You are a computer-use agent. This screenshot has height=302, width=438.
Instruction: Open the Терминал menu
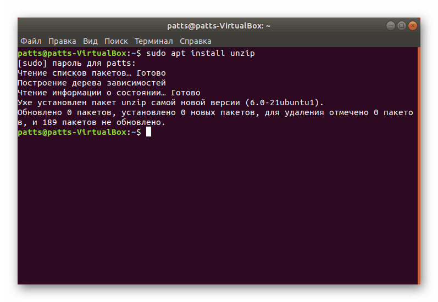pos(154,41)
